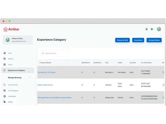Click the Experience Category list icon
Screen dimensions: 166x124
(x=5, y=70)
